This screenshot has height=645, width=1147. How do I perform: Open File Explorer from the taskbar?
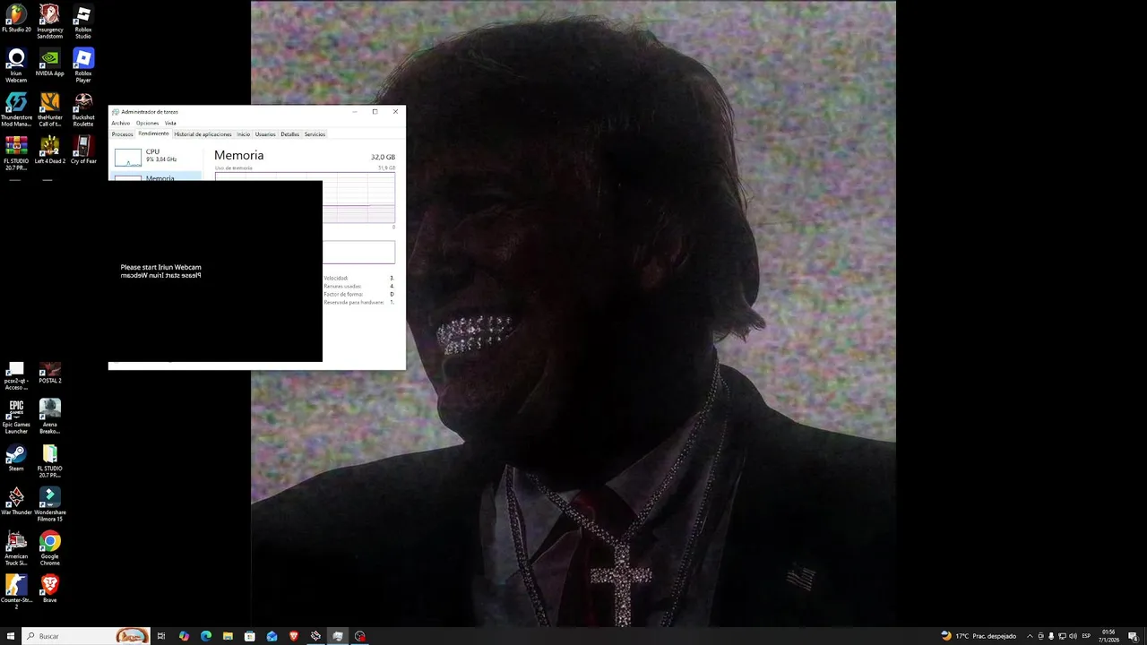[228, 636]
